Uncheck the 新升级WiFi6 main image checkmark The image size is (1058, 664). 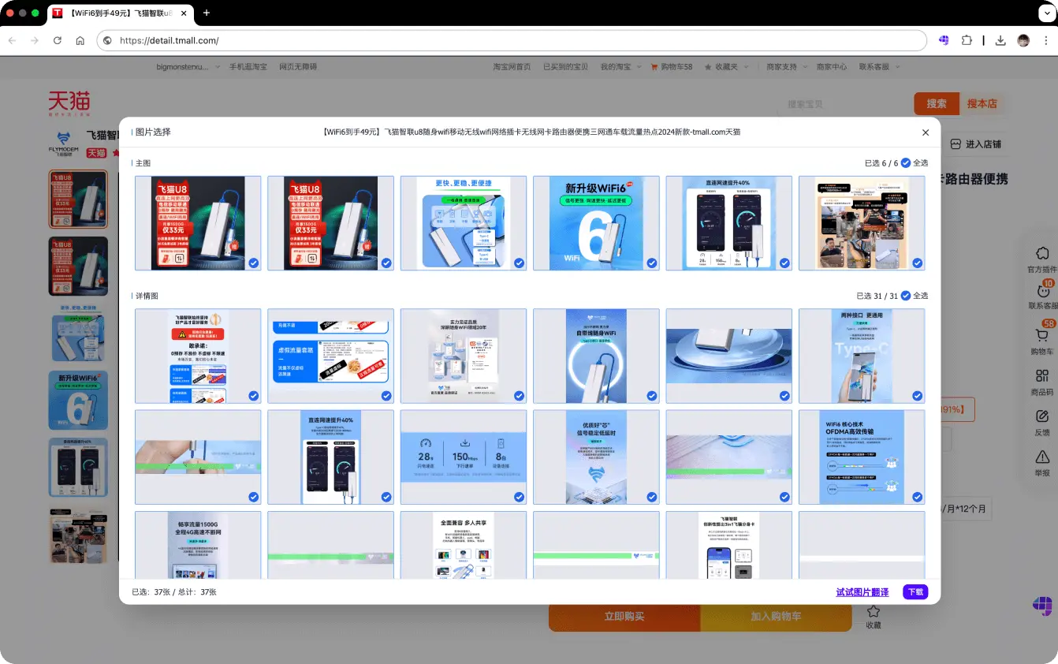click(652, 263)
